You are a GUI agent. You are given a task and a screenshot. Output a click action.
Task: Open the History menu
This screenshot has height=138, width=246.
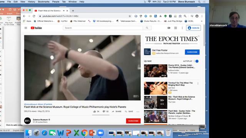[x=32, y=2]
